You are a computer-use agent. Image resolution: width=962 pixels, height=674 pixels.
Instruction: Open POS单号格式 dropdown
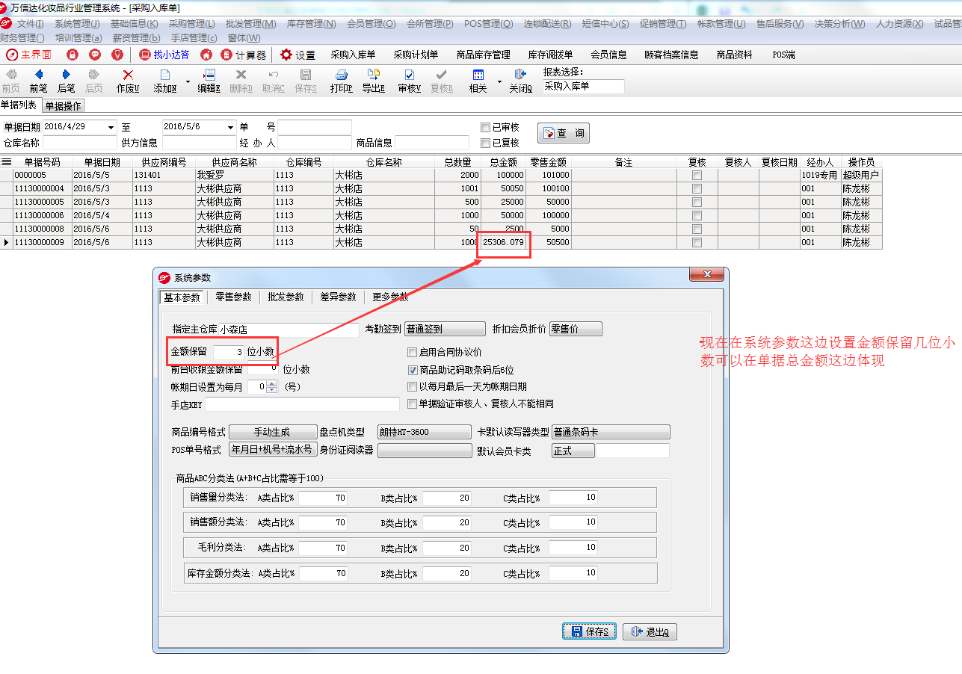(x=273, y=450)
